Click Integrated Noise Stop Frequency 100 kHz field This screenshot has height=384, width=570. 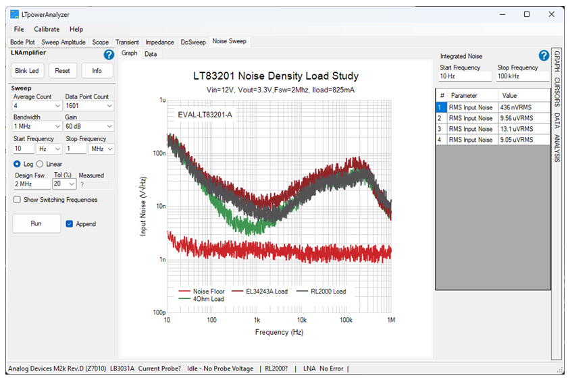pos(523,76)
